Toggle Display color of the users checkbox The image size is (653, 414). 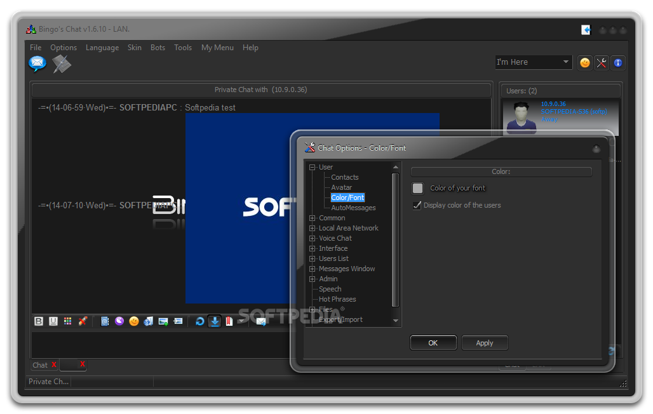click(x=417, y=205)
